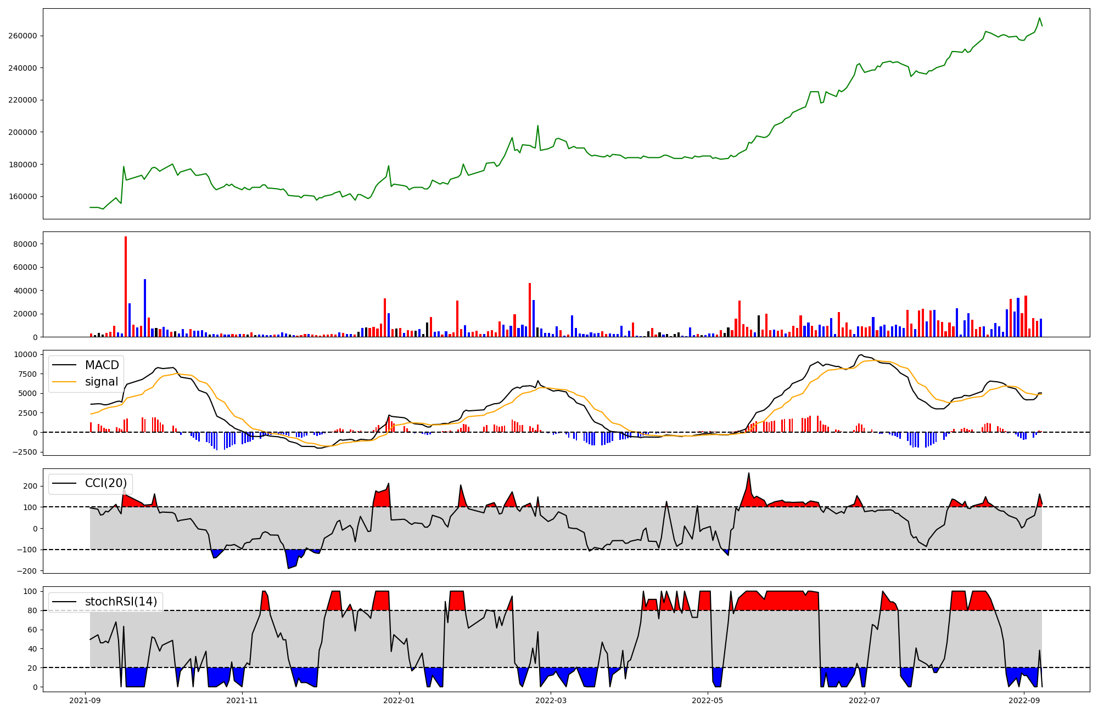Viewport: 1098px width, 713px height.
Task: Click the 2022-05 date tick label
Action: [x=708, y=700]
